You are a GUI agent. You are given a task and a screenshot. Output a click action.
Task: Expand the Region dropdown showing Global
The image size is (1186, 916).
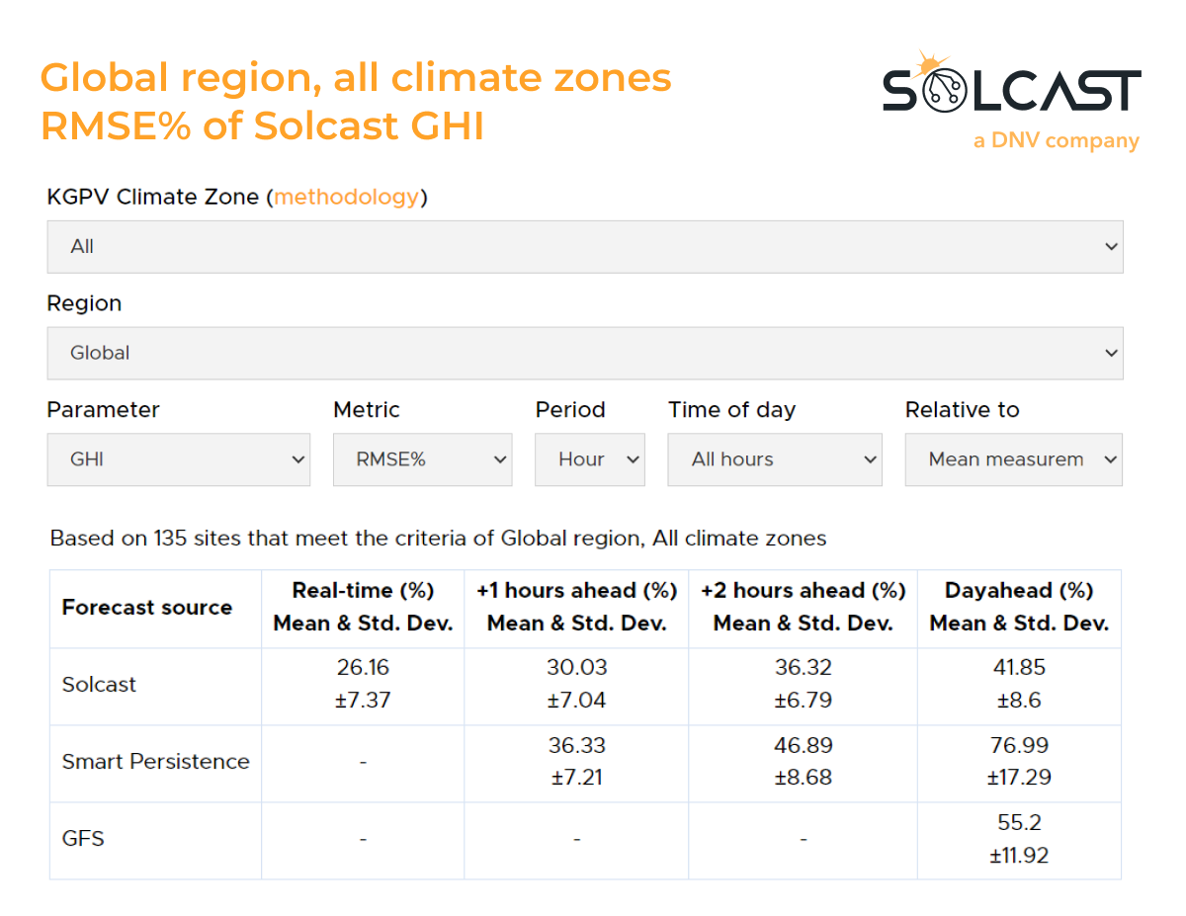tap(585, 353)
